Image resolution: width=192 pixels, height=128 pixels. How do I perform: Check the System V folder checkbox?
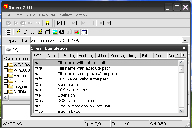[6, 75]
